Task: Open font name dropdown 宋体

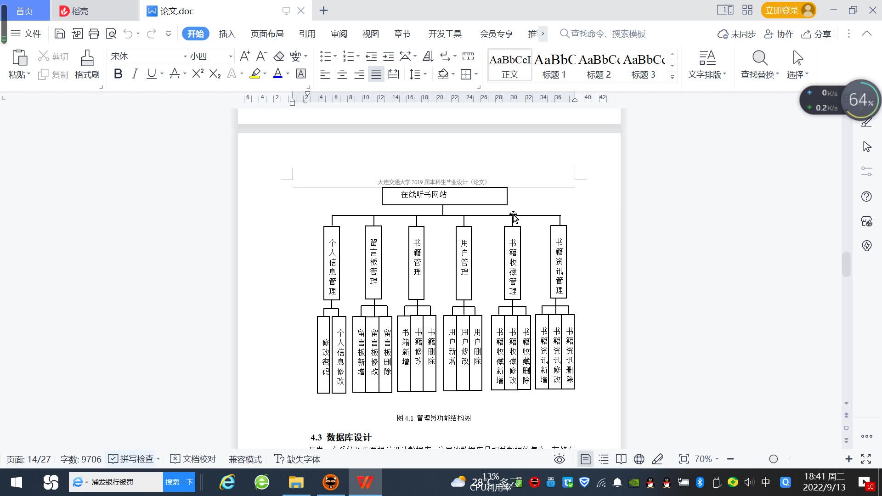Action: pos(185,56)
